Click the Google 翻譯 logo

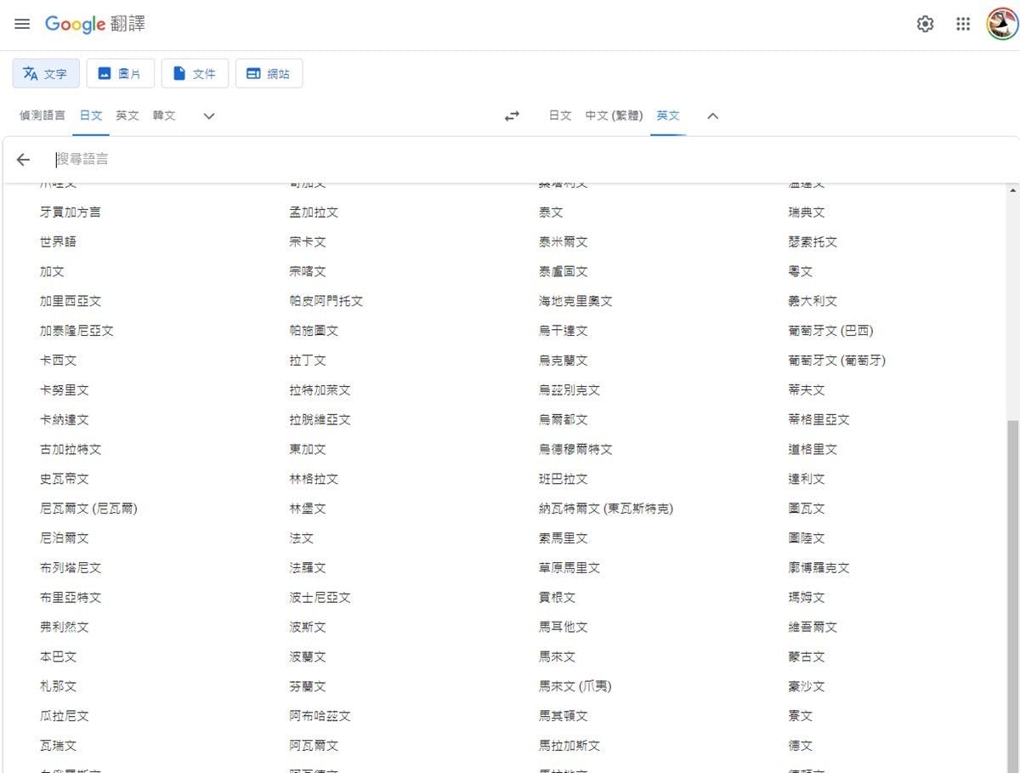pos(95,24)
